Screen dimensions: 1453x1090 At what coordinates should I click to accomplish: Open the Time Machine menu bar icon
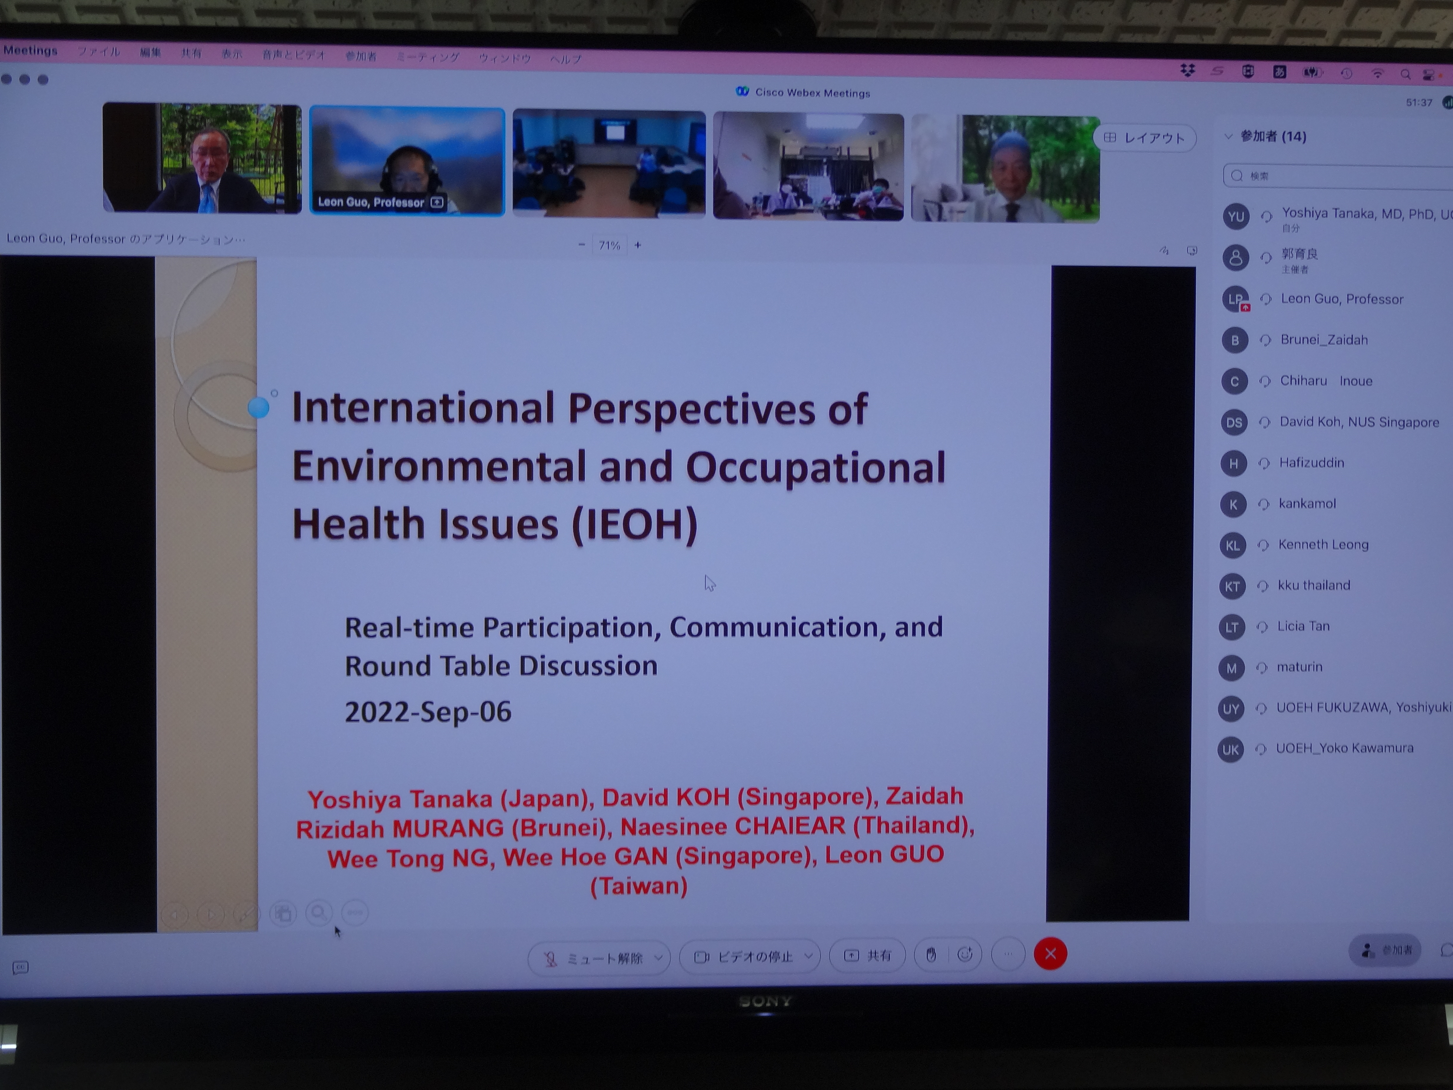tap(1346, 74)
